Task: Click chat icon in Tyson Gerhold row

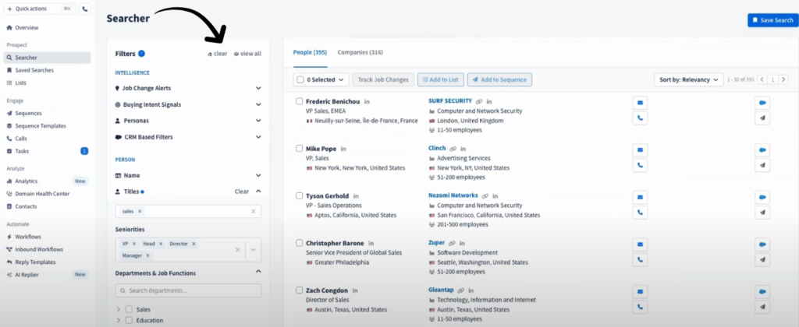Action: [x=762, y=197]
